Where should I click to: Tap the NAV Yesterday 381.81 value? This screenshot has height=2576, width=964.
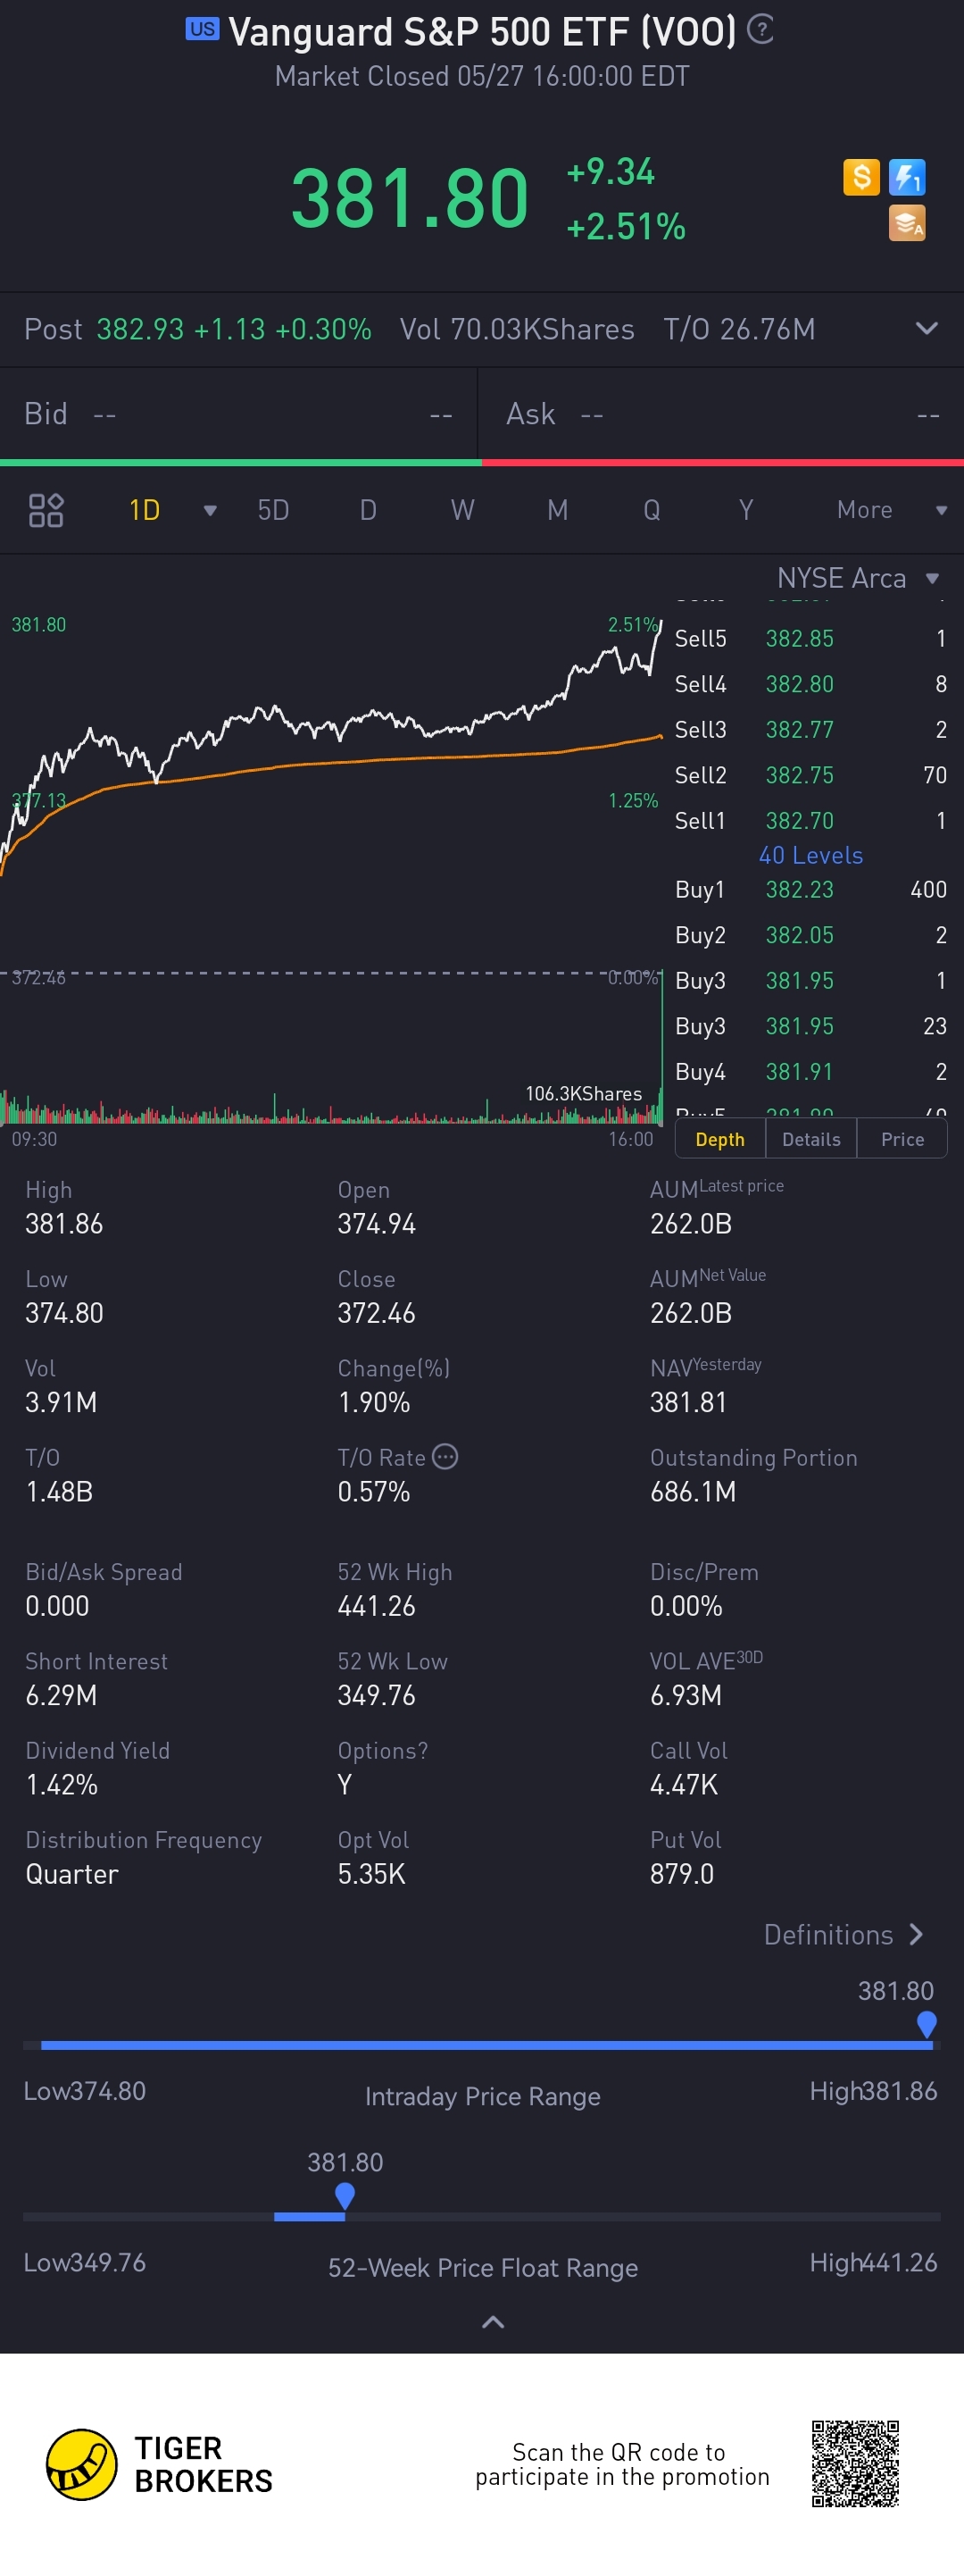(x=688, y=1401)
